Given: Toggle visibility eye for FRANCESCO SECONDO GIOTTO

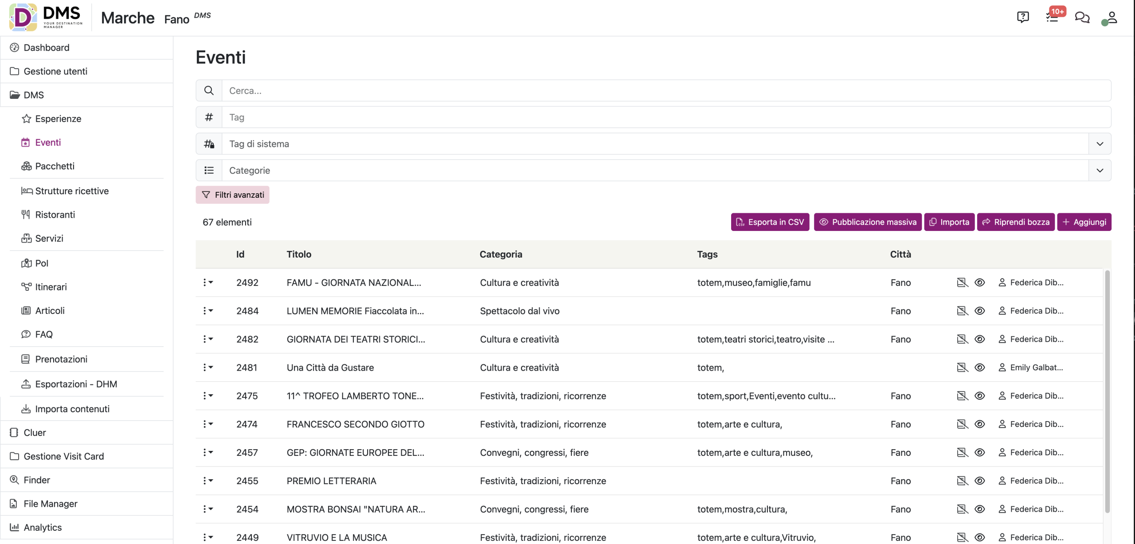Looking at the screenshot, I should pos(980,424).
